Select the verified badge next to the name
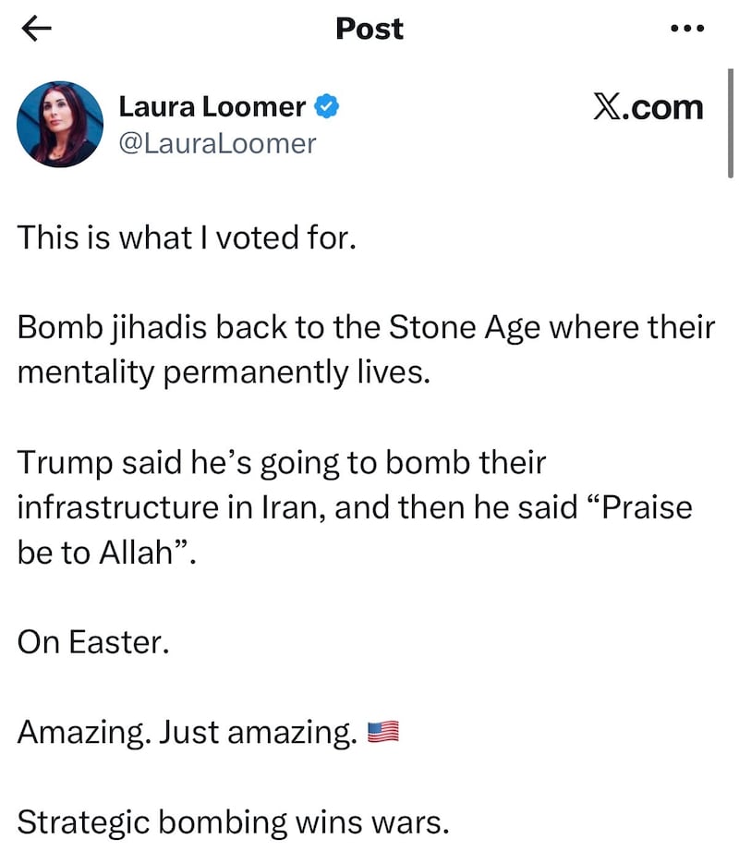The height and width of the screenshot is (864, 739). click(x=326, y=105)
